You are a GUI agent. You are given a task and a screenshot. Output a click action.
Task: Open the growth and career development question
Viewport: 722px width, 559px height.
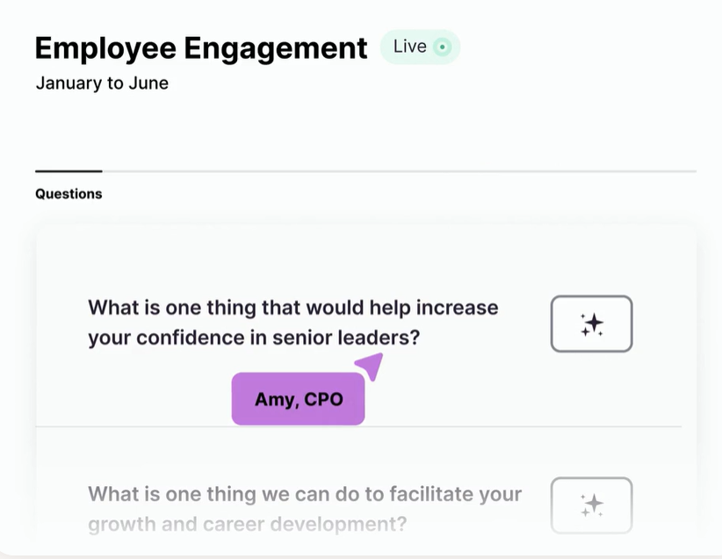(x=305, y=509)
